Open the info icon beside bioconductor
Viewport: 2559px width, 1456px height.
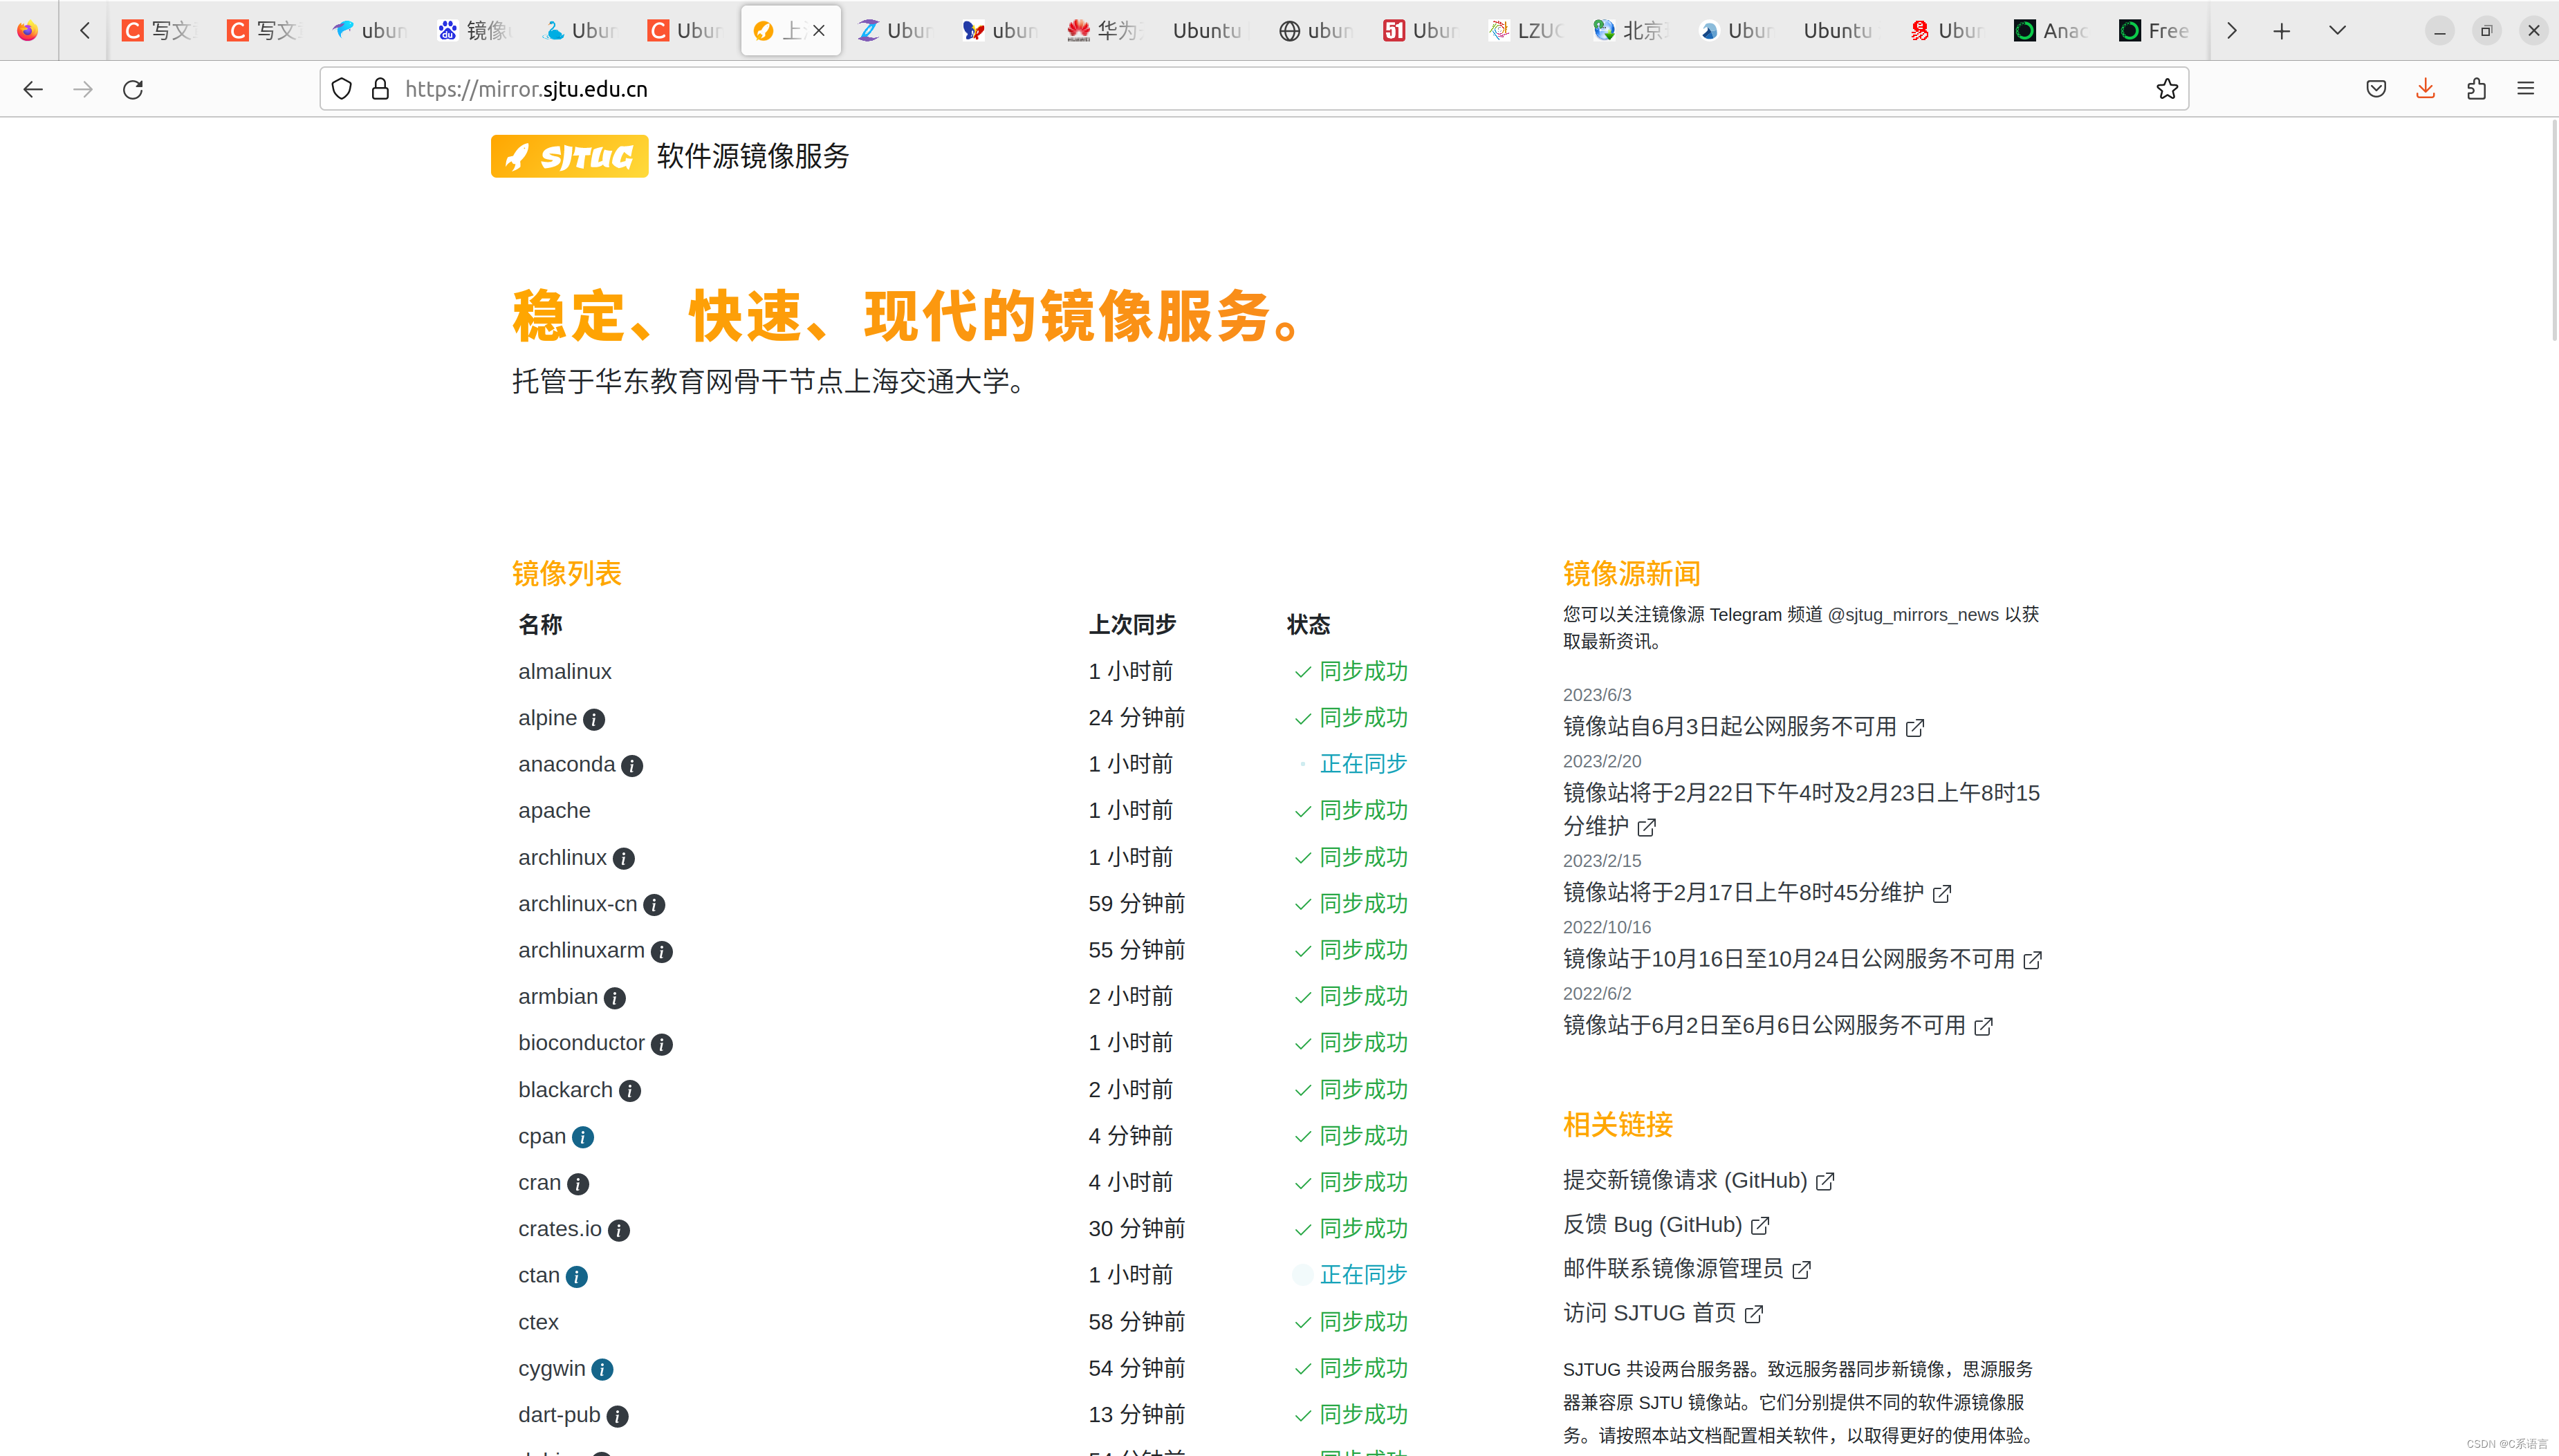click(661, 1045)
